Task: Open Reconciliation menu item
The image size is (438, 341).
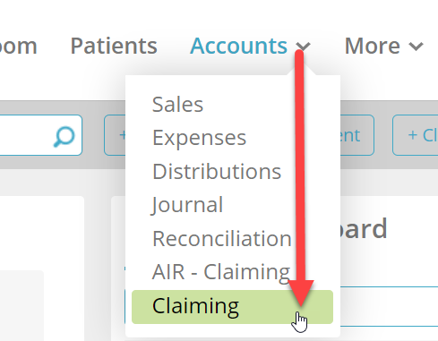Action: 222,239
